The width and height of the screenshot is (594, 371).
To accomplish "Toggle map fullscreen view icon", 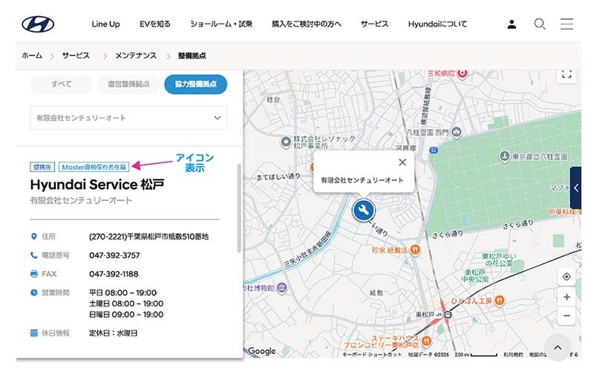I will [567, 74].
